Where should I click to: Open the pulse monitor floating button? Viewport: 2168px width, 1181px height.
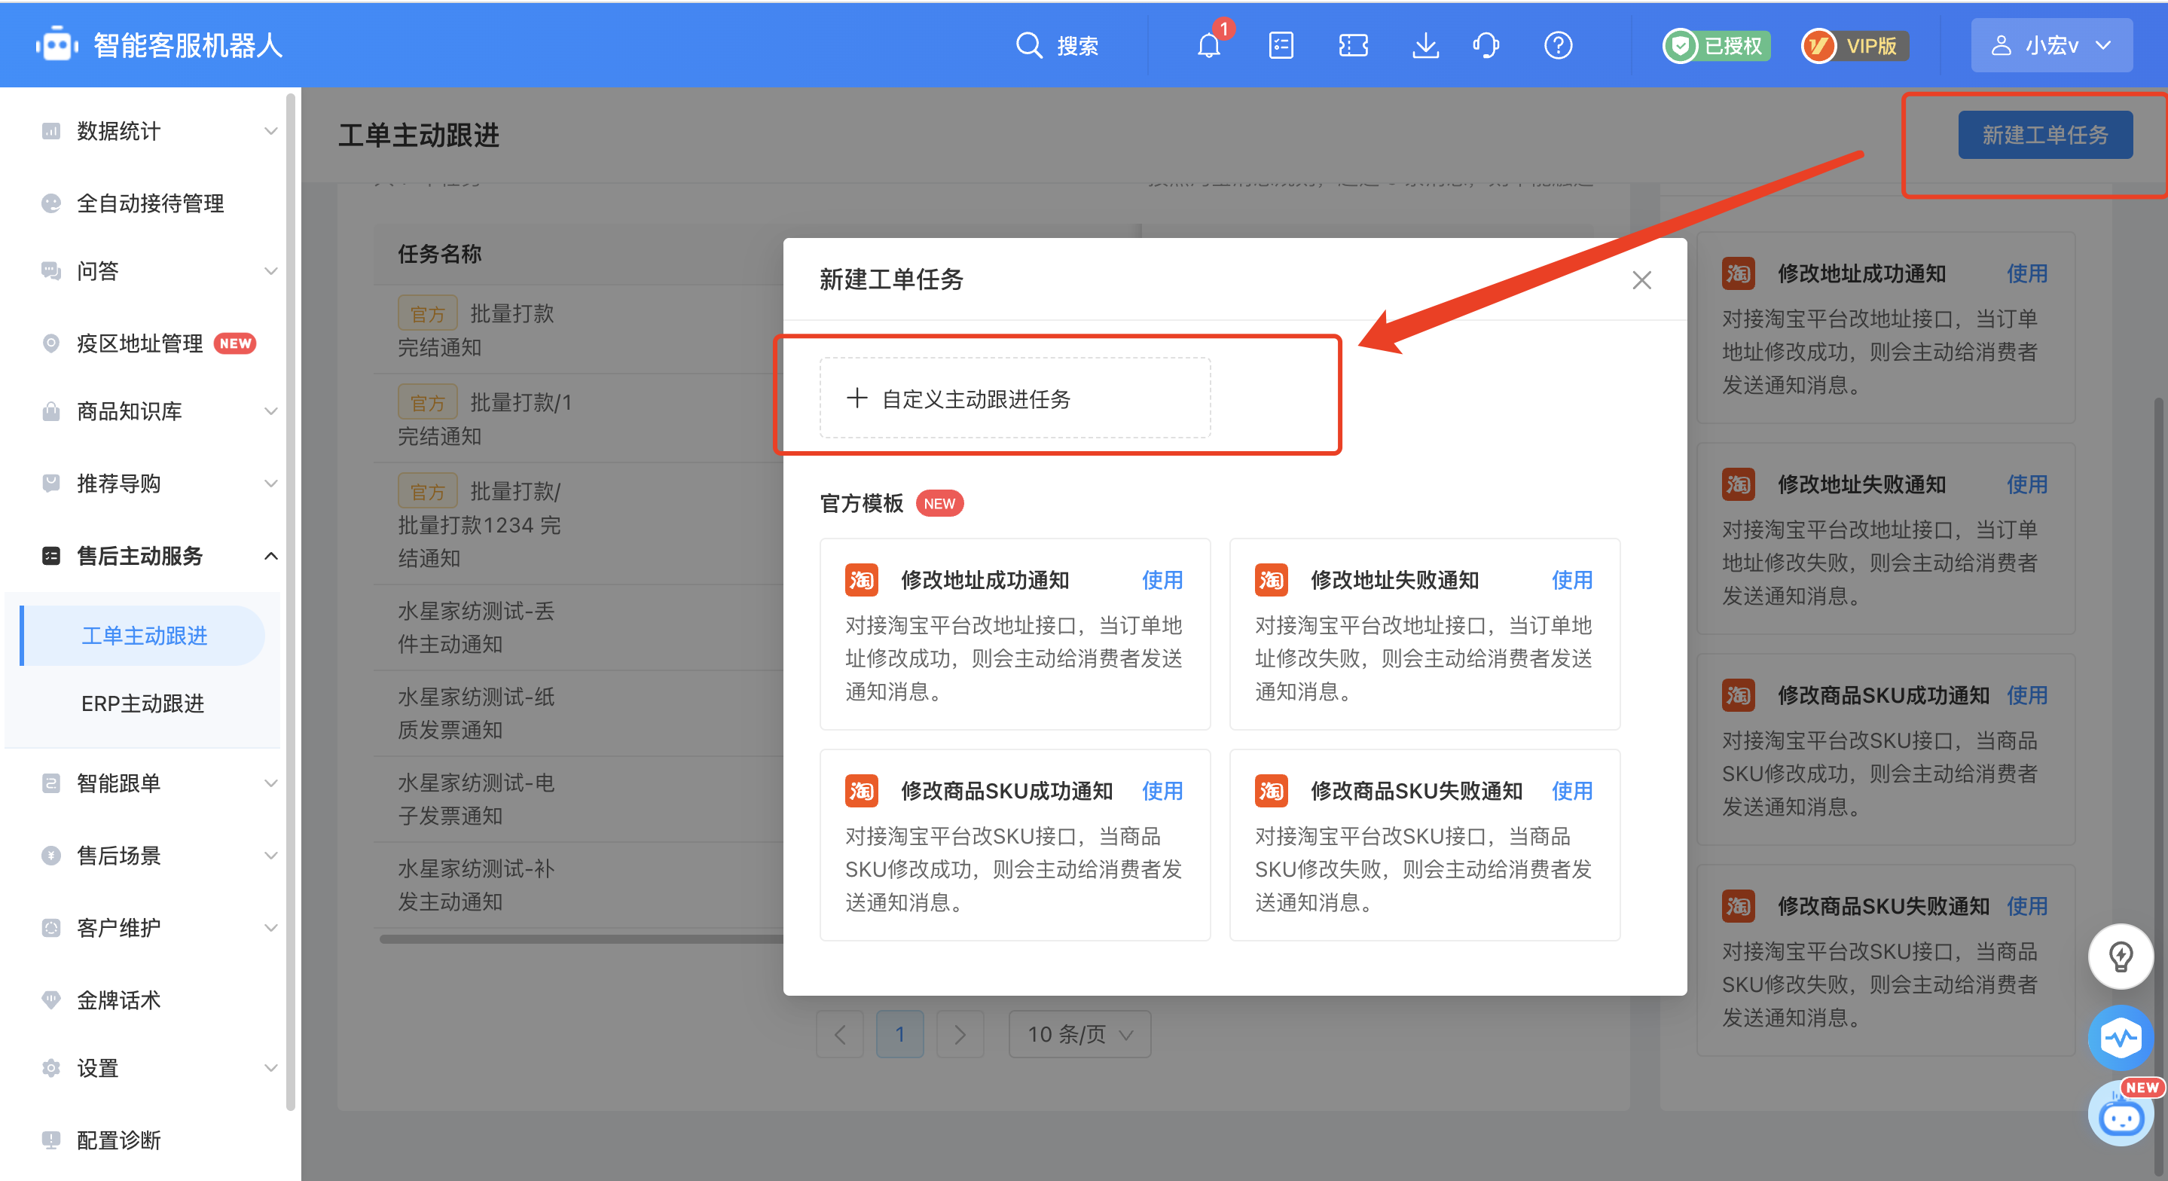2121,1037
